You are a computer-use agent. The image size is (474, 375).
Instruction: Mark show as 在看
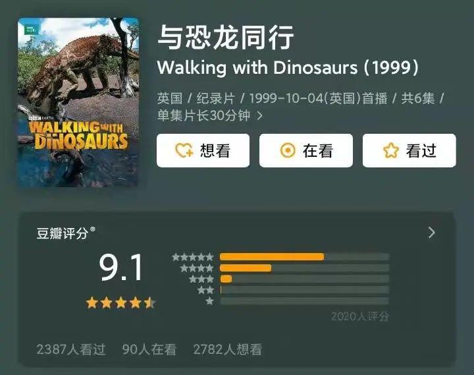point(306,150)
